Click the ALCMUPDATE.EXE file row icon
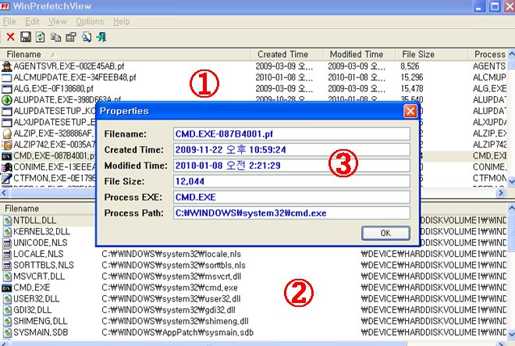The image size is (515, 346). 6,77
